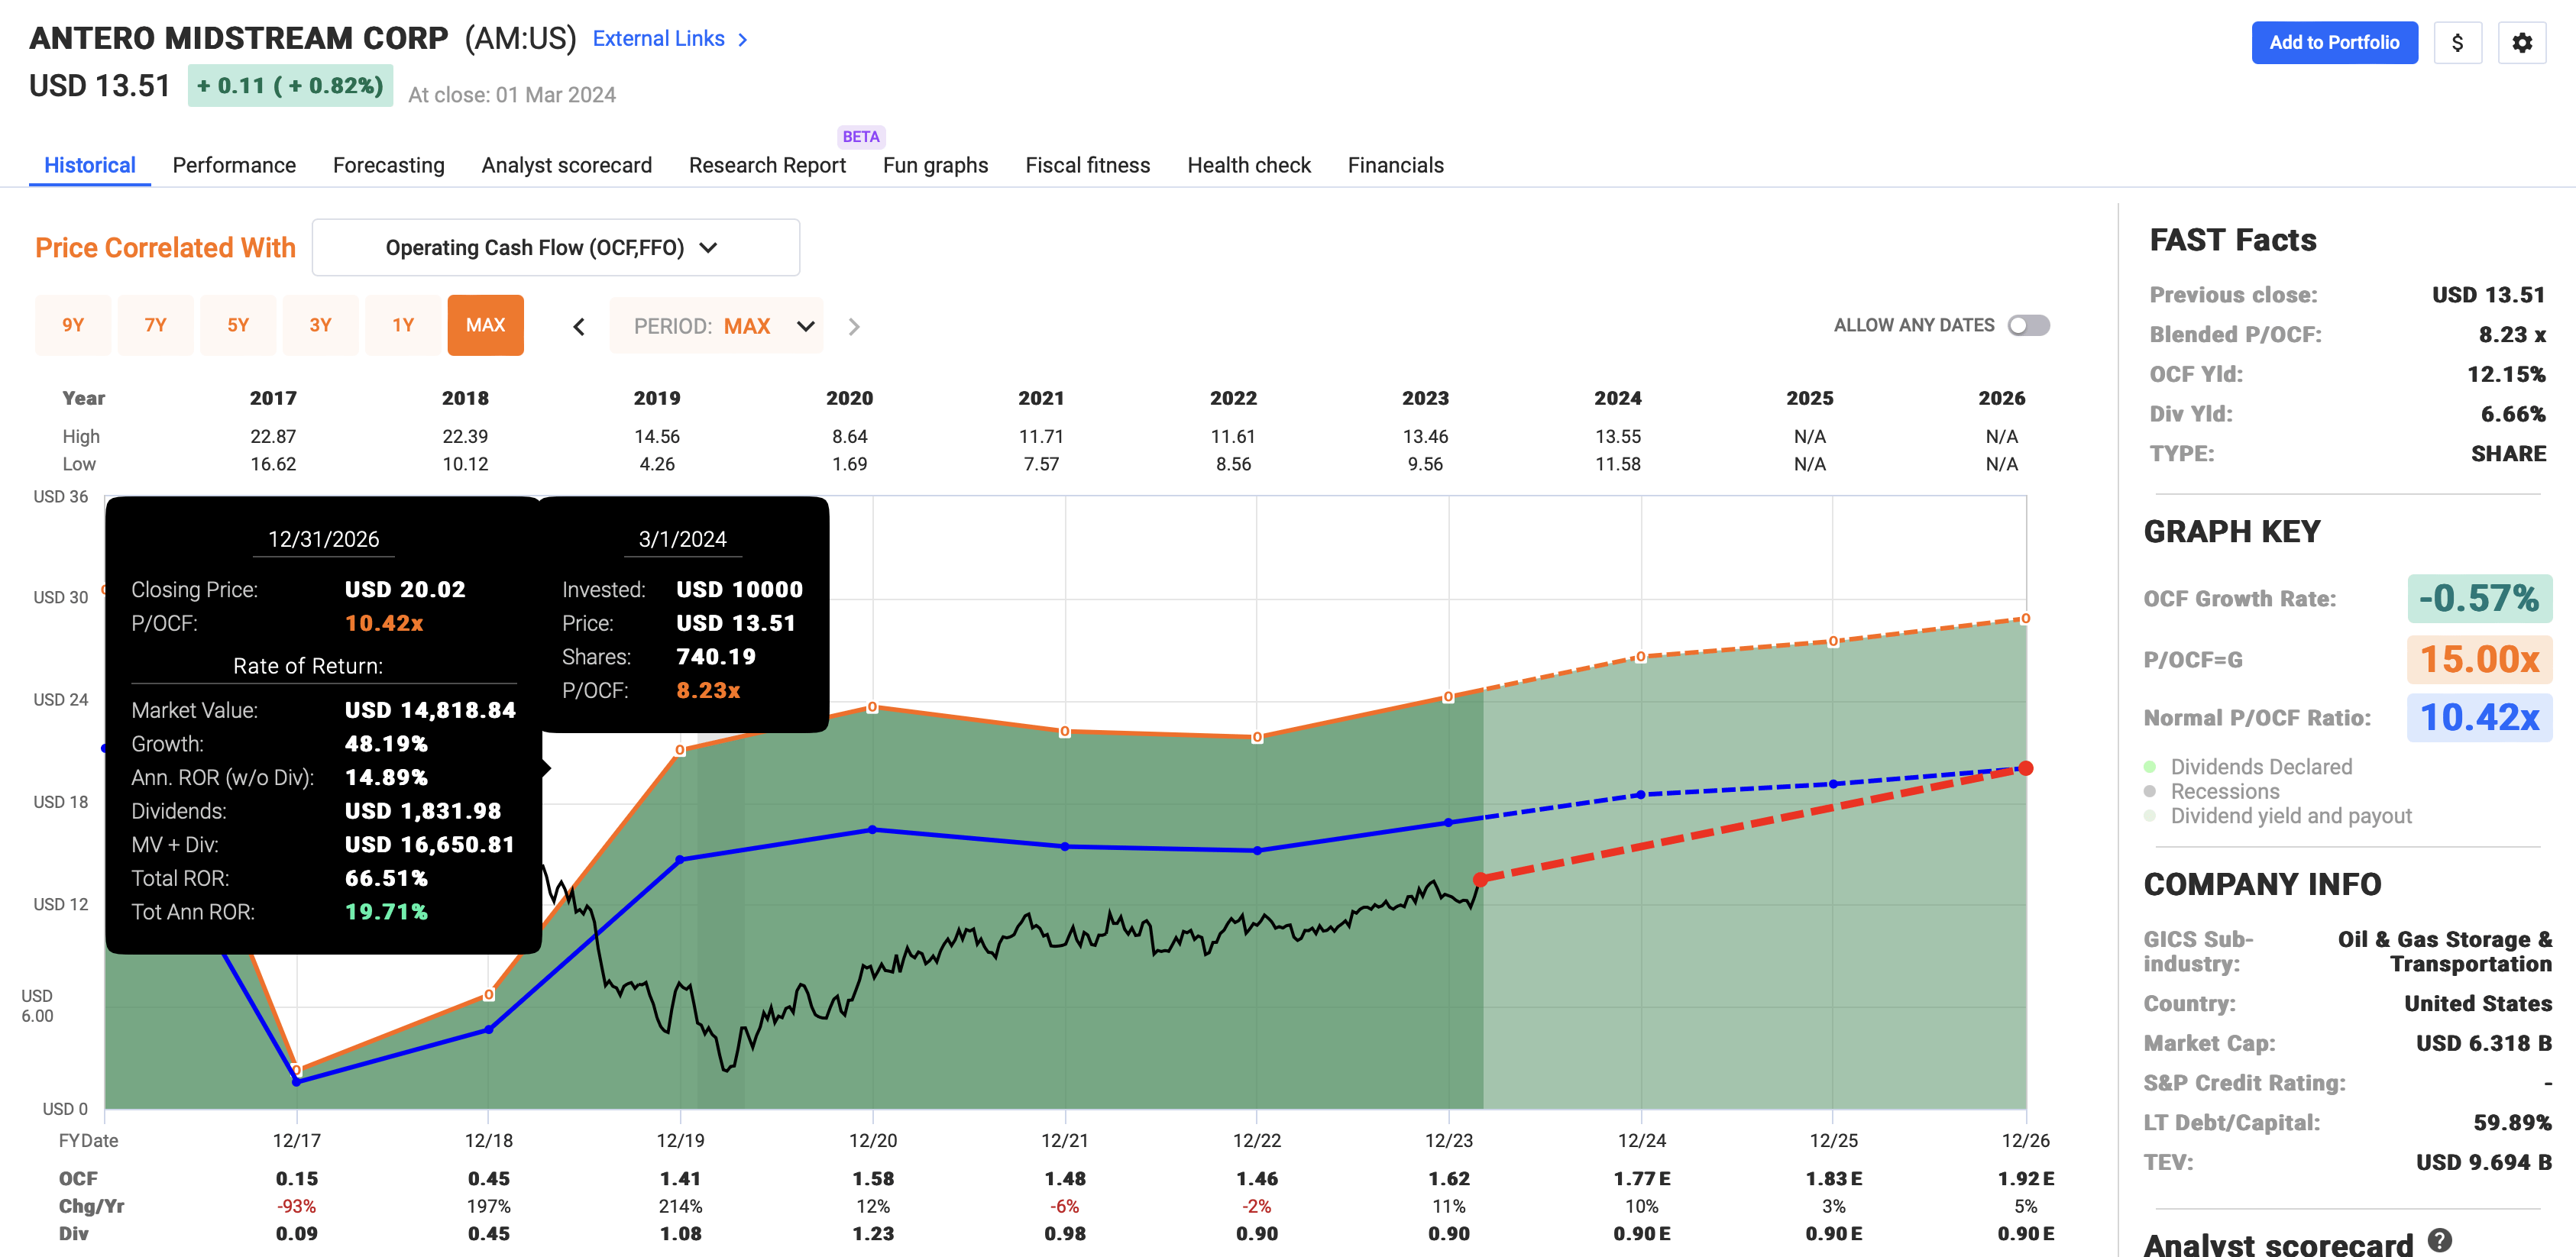Click the dollar sign currency icon
The image size is (2576, 1257).
pos(2458,43)
